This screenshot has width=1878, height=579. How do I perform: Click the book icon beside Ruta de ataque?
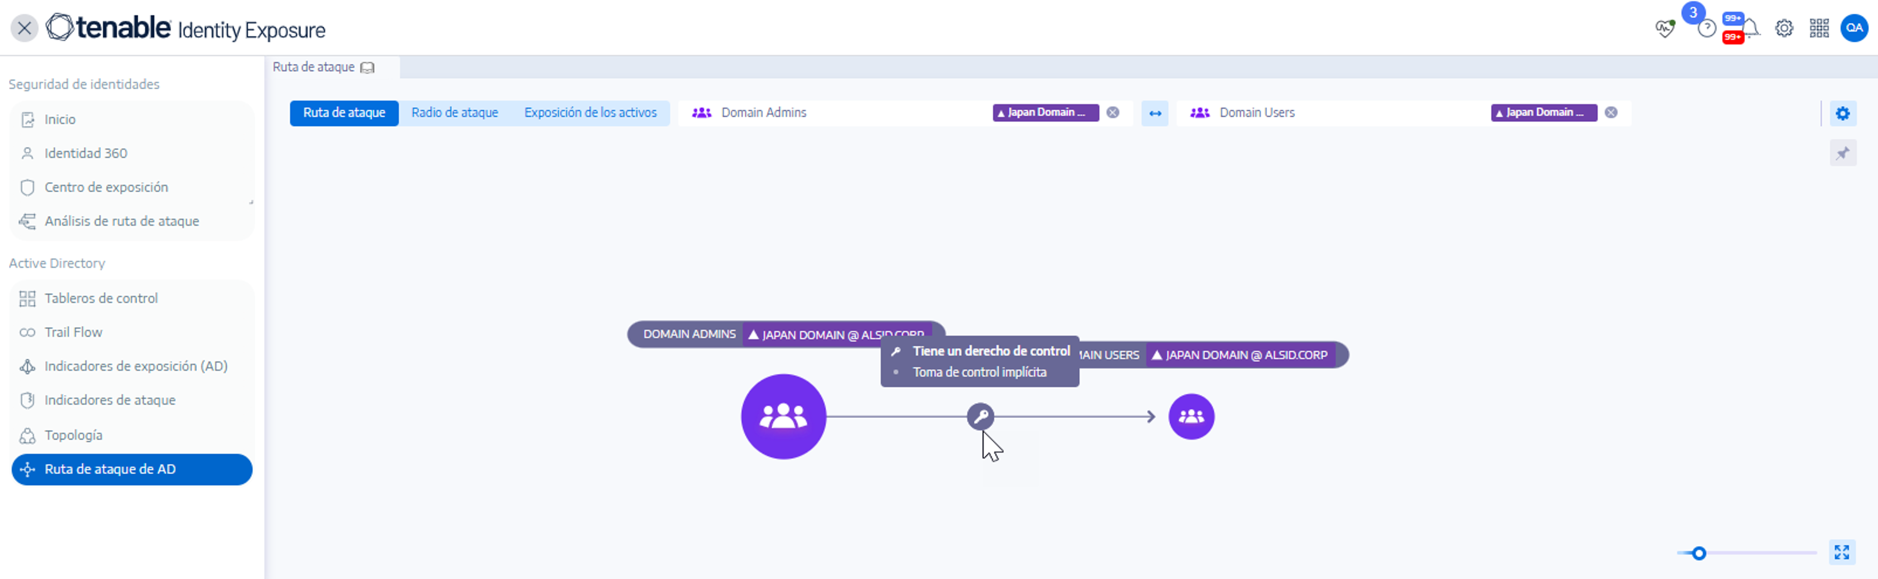368,68
